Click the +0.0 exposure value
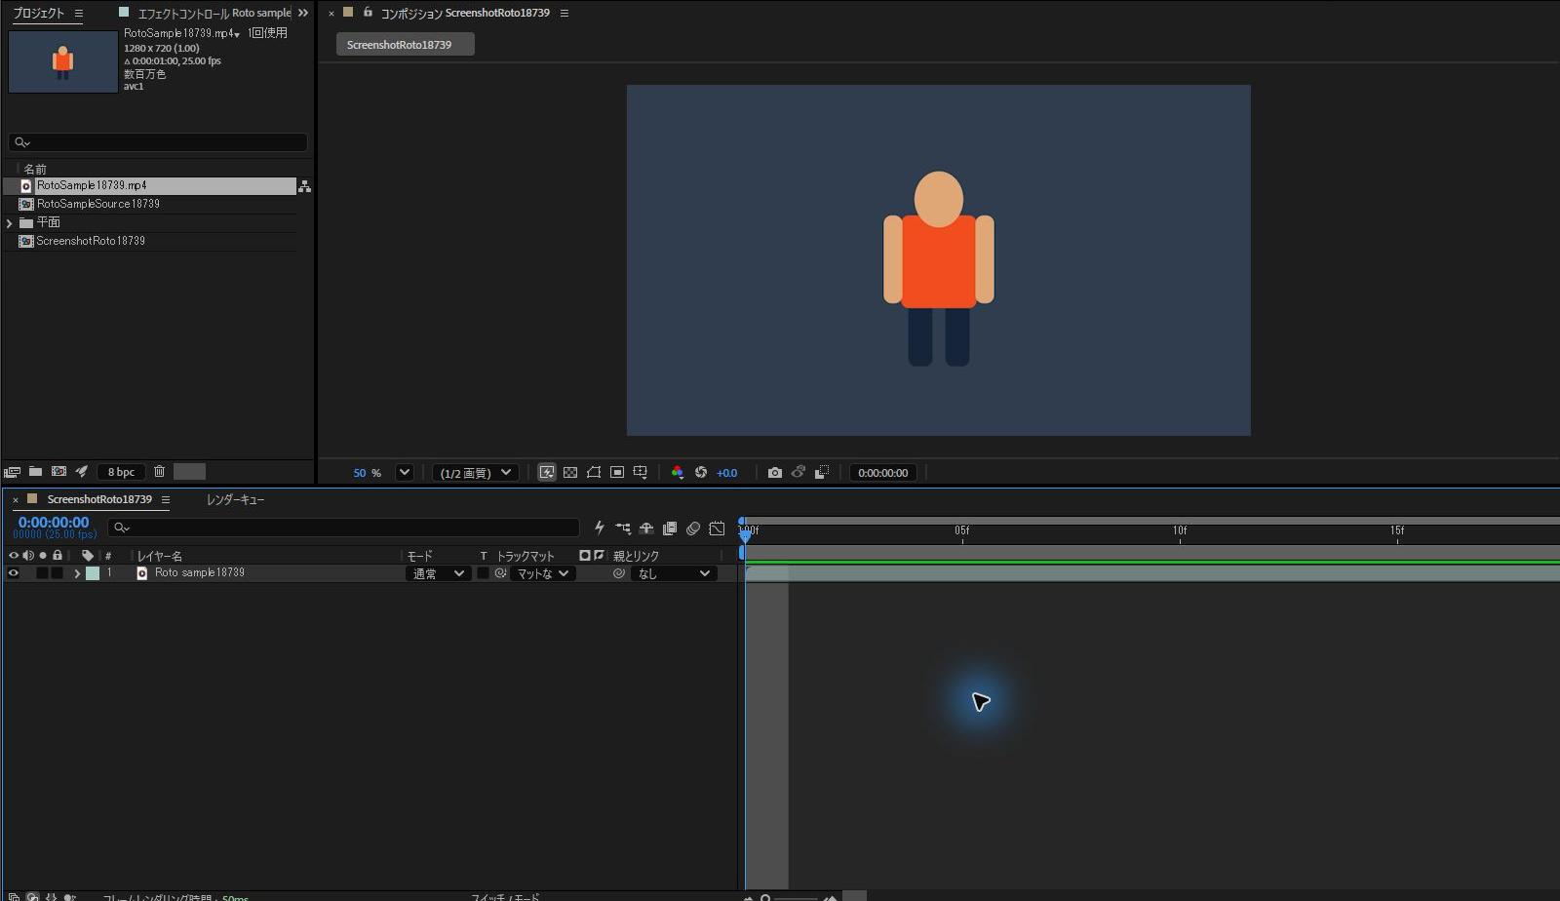This screenshot has width=1560, height=901. pos(727,472)
